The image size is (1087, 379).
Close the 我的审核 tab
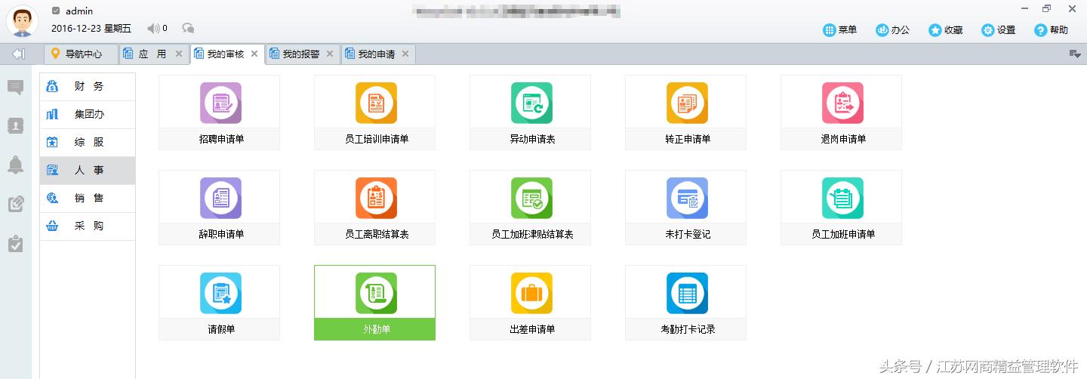tap(254, 54)
